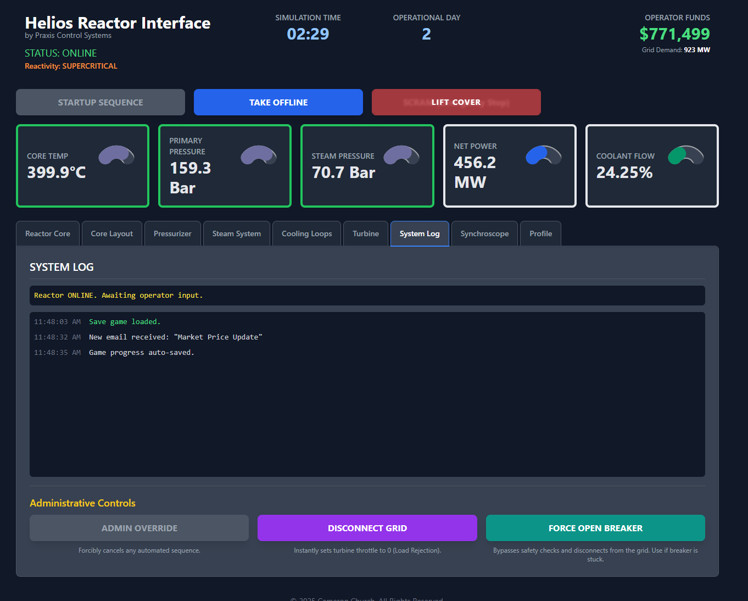748x601 pixels.
Task: Click the Load Rejection description text
Action: click(367, 550)
